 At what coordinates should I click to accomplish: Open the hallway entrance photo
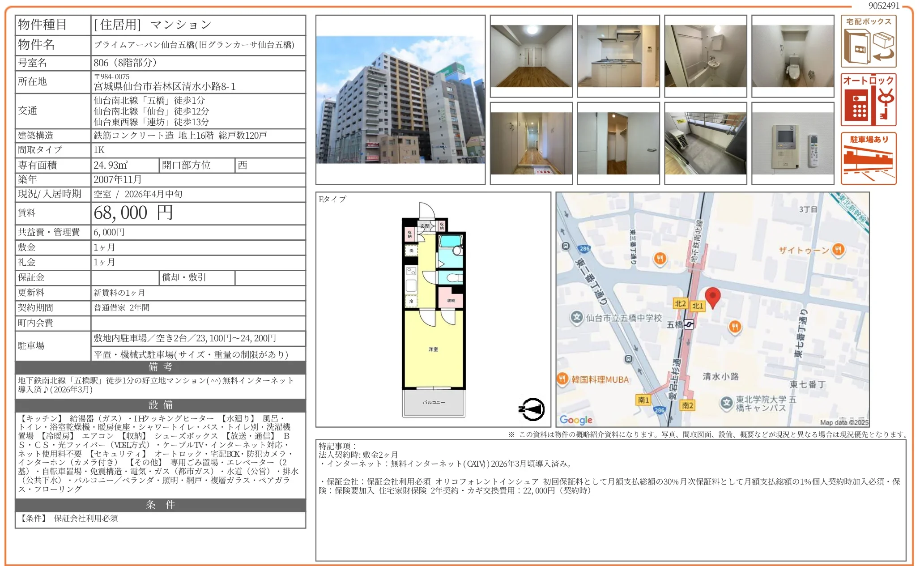point(531,143)
